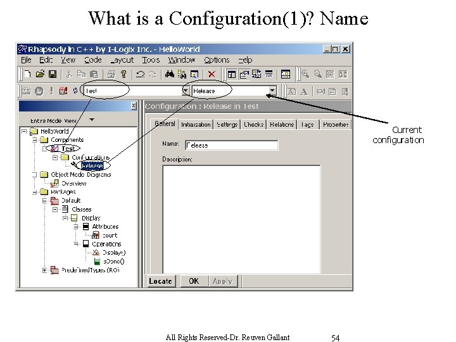This screenshot has width=456, height=342.
Task: Open the Options menu
Action: 217,60
